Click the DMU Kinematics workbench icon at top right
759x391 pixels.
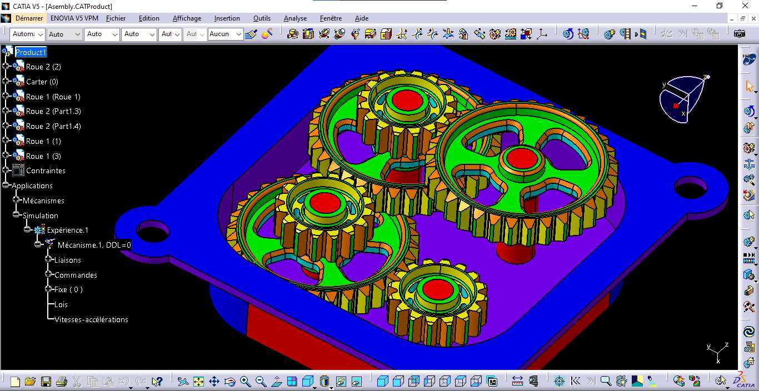(749, 58)
